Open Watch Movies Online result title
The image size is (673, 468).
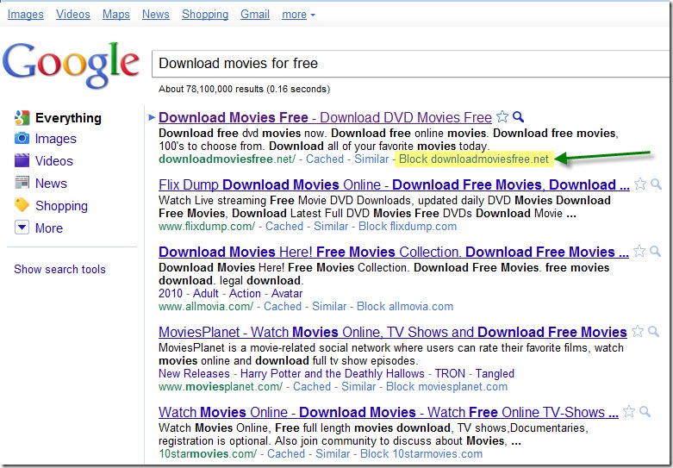click(x=389, y=412)
